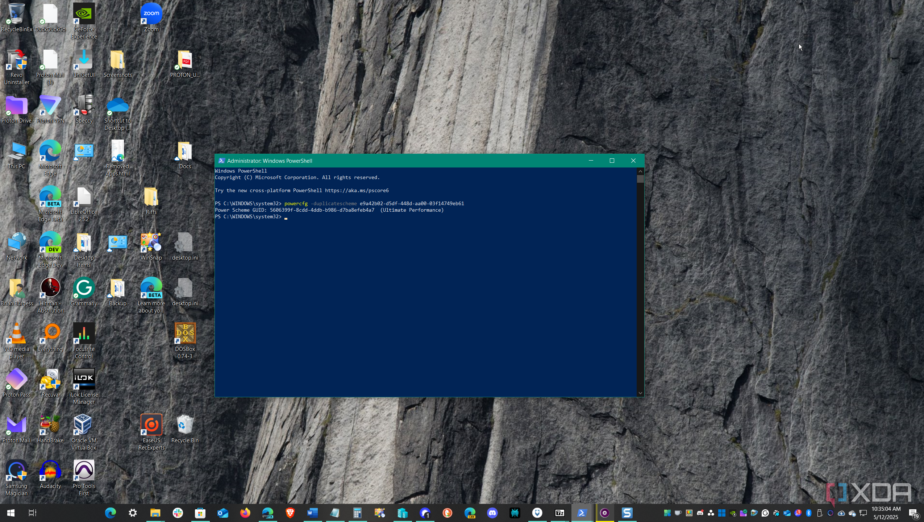Open the notification center with 19 alerts
Viewport: 924px width, 522px height.
tap(913, 513)
